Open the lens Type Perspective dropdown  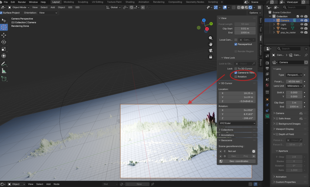294,75
